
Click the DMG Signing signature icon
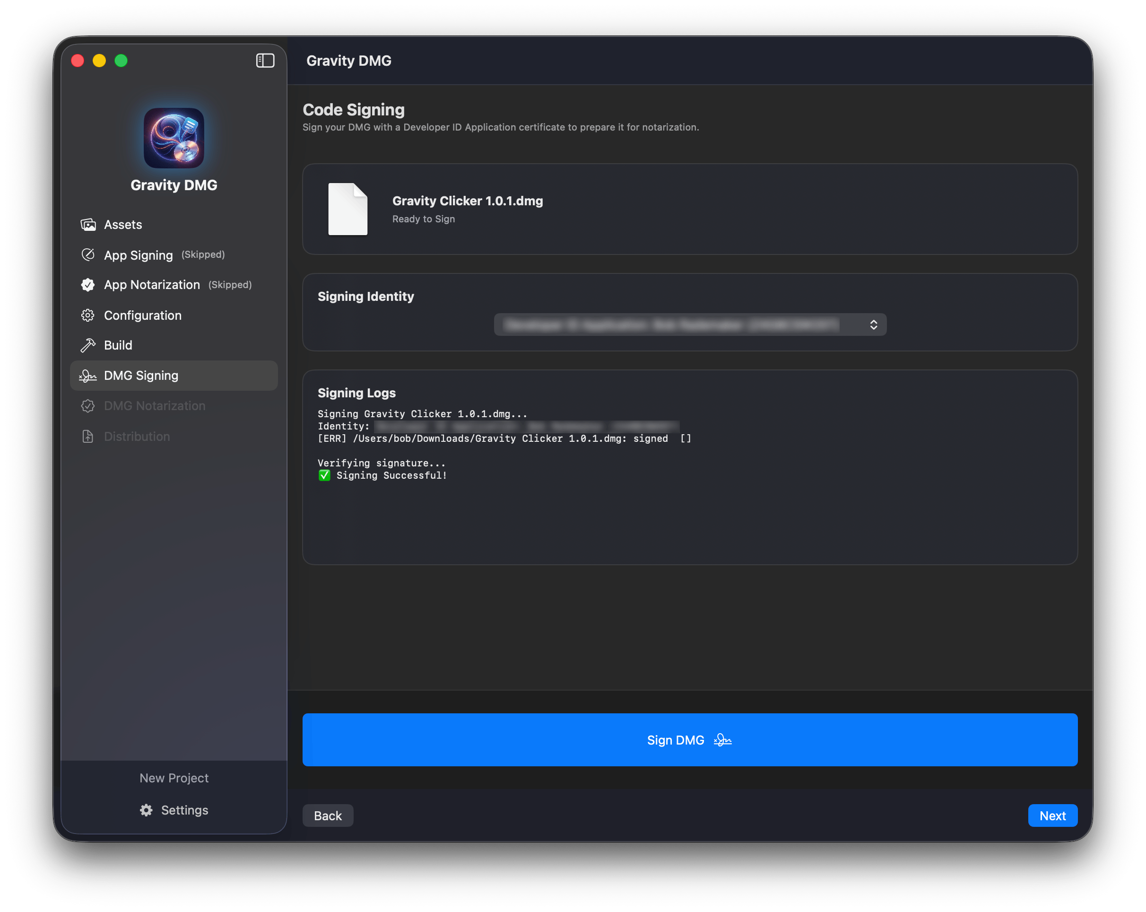(x=88, y=376)
